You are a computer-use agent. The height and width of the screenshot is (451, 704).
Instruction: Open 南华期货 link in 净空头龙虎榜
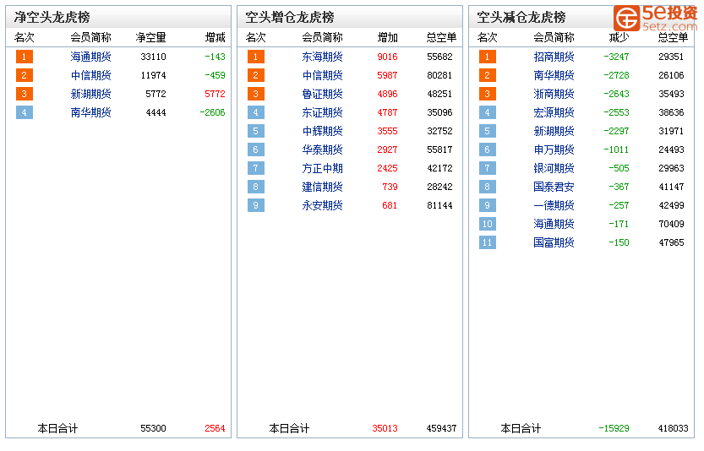90,112
